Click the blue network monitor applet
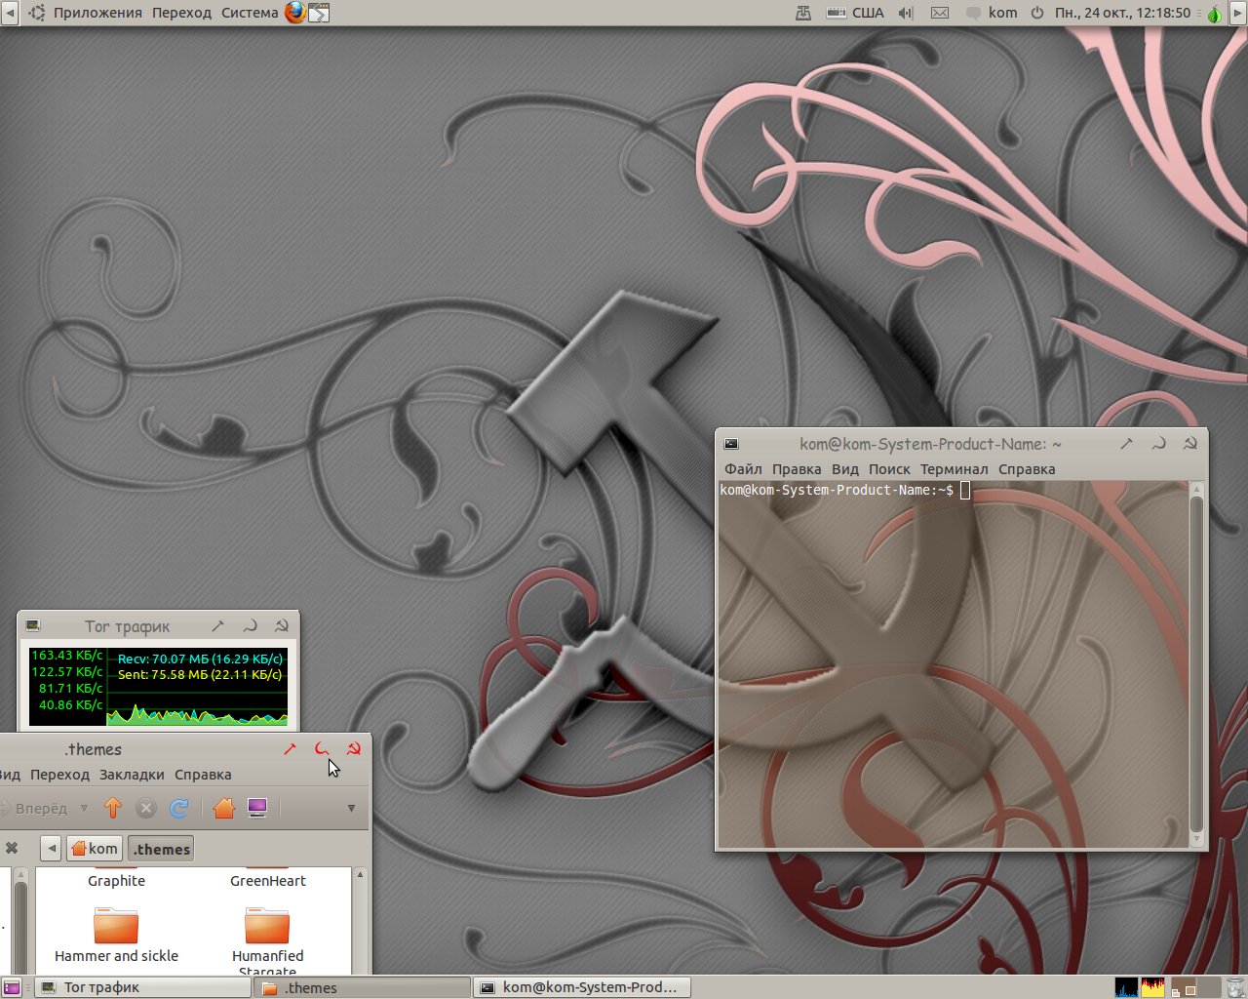 1127,987
